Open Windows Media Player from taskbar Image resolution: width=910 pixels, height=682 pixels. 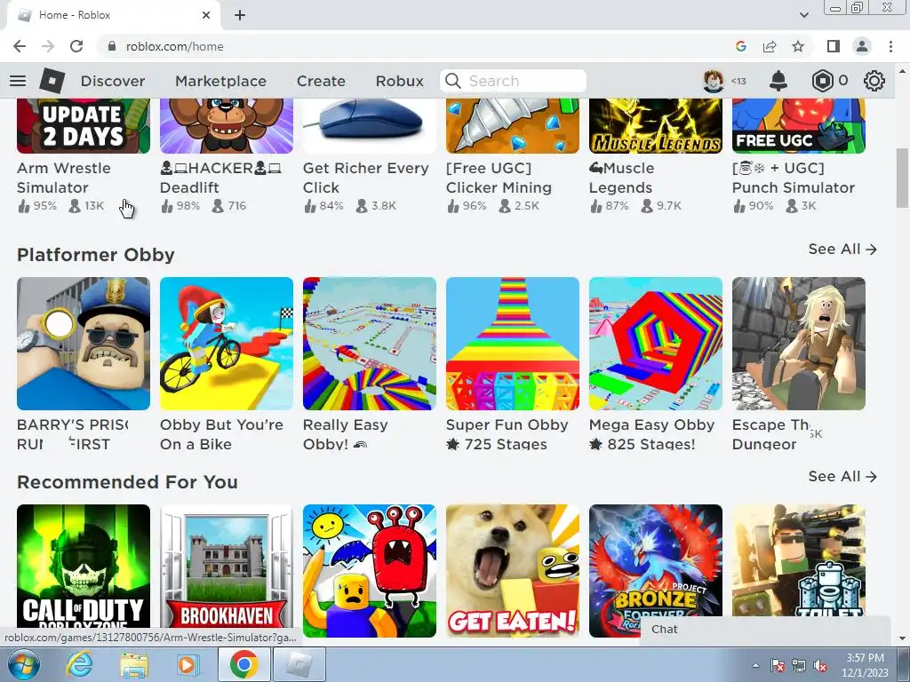pyautogui.click(x=188, y=664)
